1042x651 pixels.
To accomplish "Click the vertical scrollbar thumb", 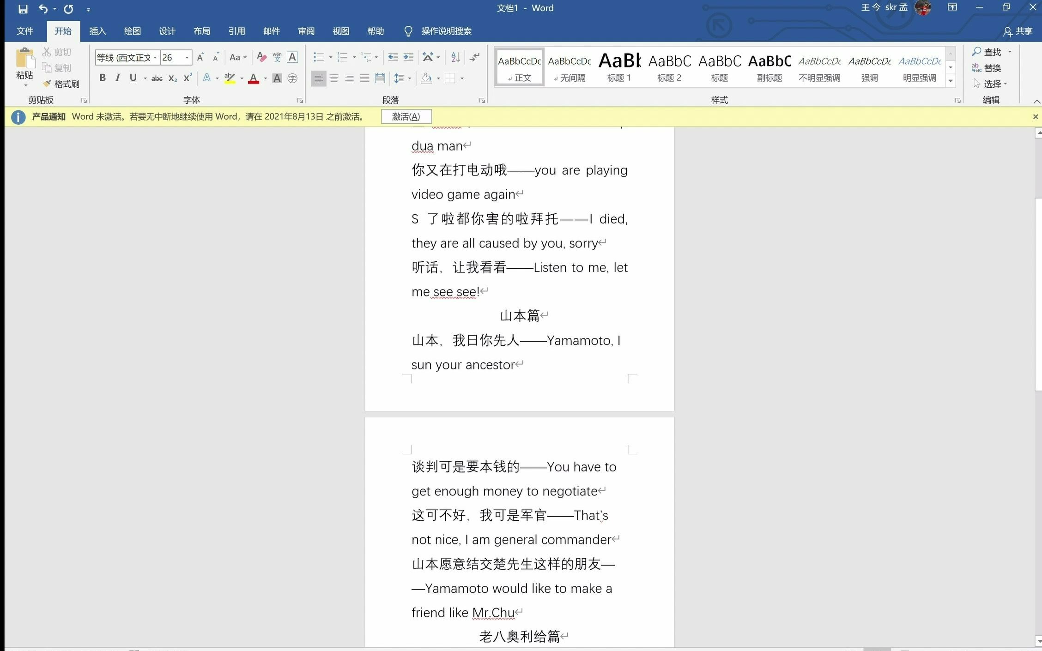I will 1038,294.
